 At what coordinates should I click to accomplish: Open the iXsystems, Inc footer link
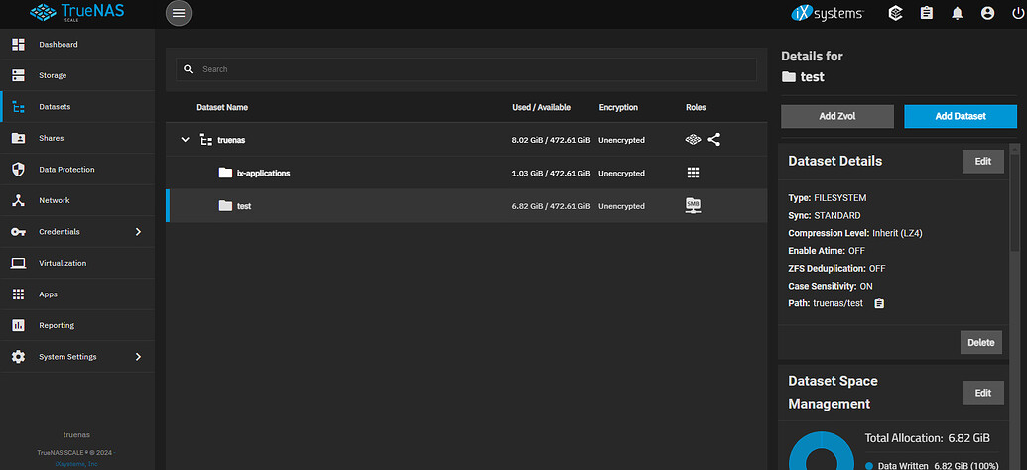click(x=76, y=463)
